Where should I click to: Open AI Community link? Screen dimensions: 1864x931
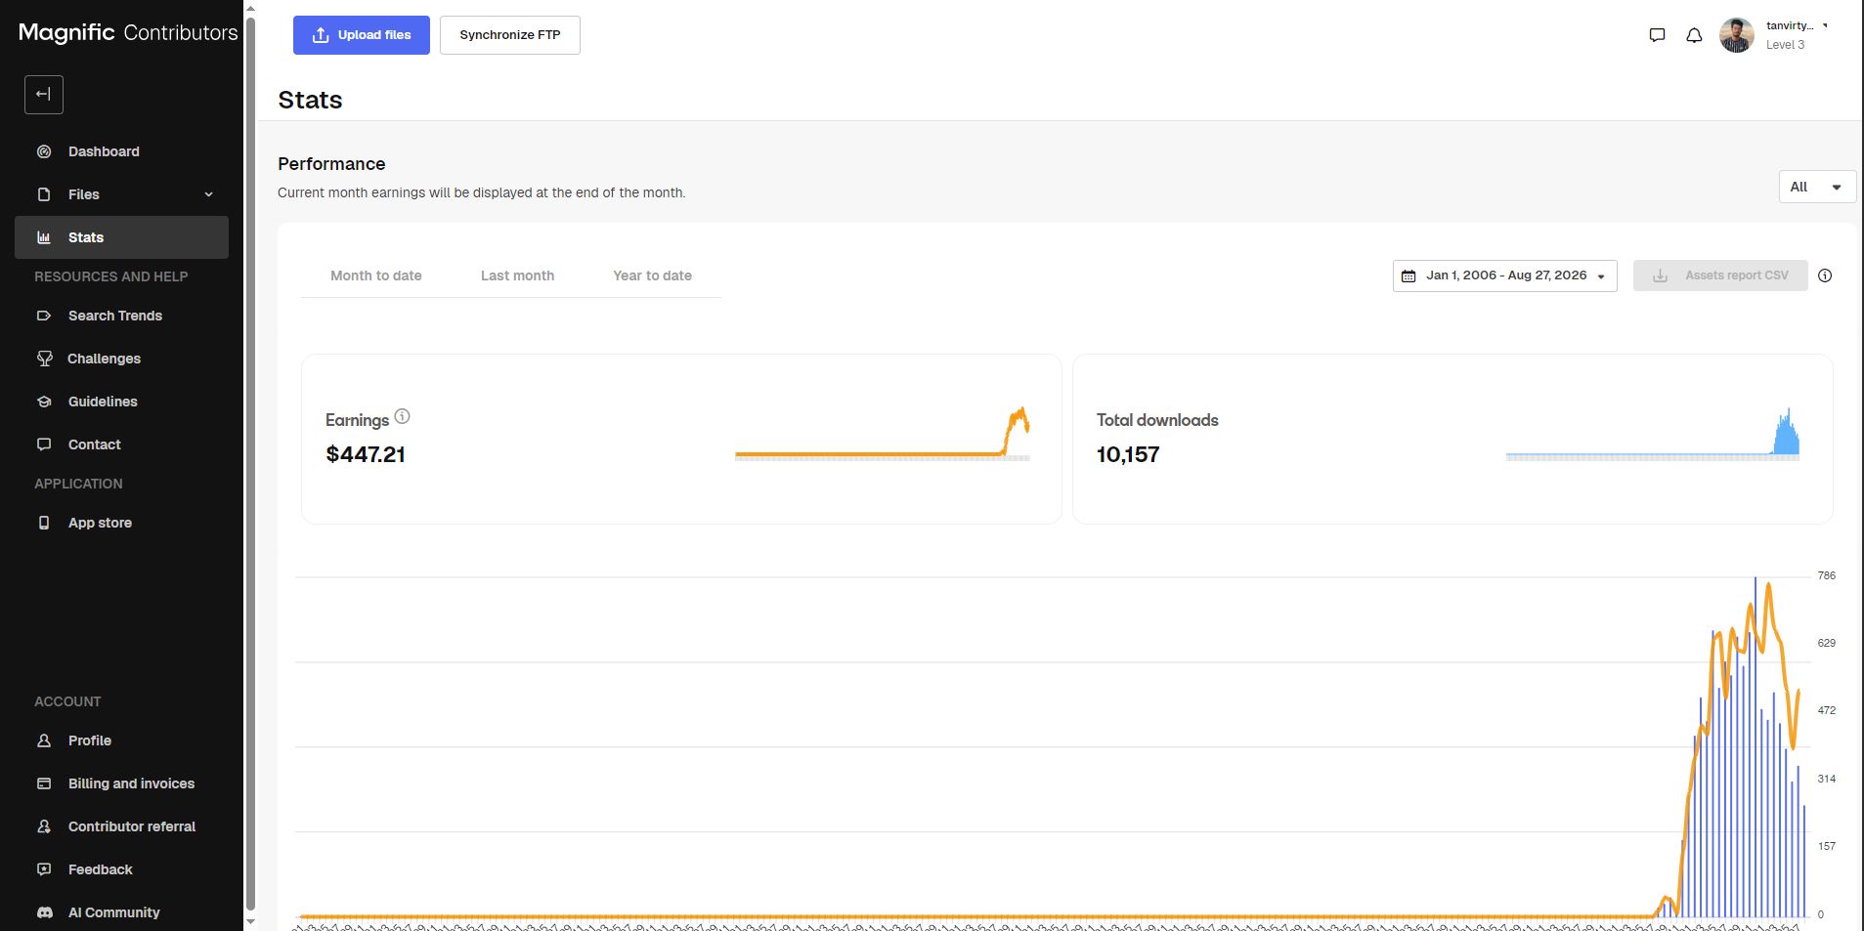coord(121,912)
